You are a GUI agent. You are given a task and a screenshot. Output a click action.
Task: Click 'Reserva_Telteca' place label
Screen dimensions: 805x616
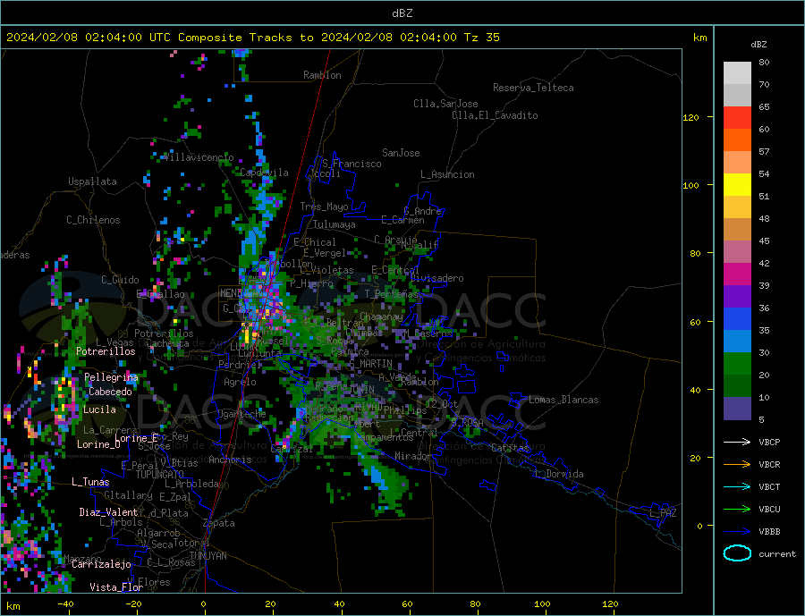pyautogui.click(x=533, y=88)
